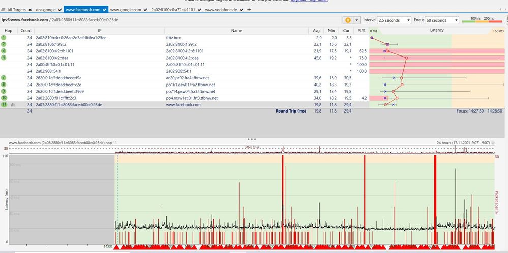The width and height of the screenshot is (508, 253).
Task: Click the Round Trip (ms) summary label
Action: click(x=290, y=111)
